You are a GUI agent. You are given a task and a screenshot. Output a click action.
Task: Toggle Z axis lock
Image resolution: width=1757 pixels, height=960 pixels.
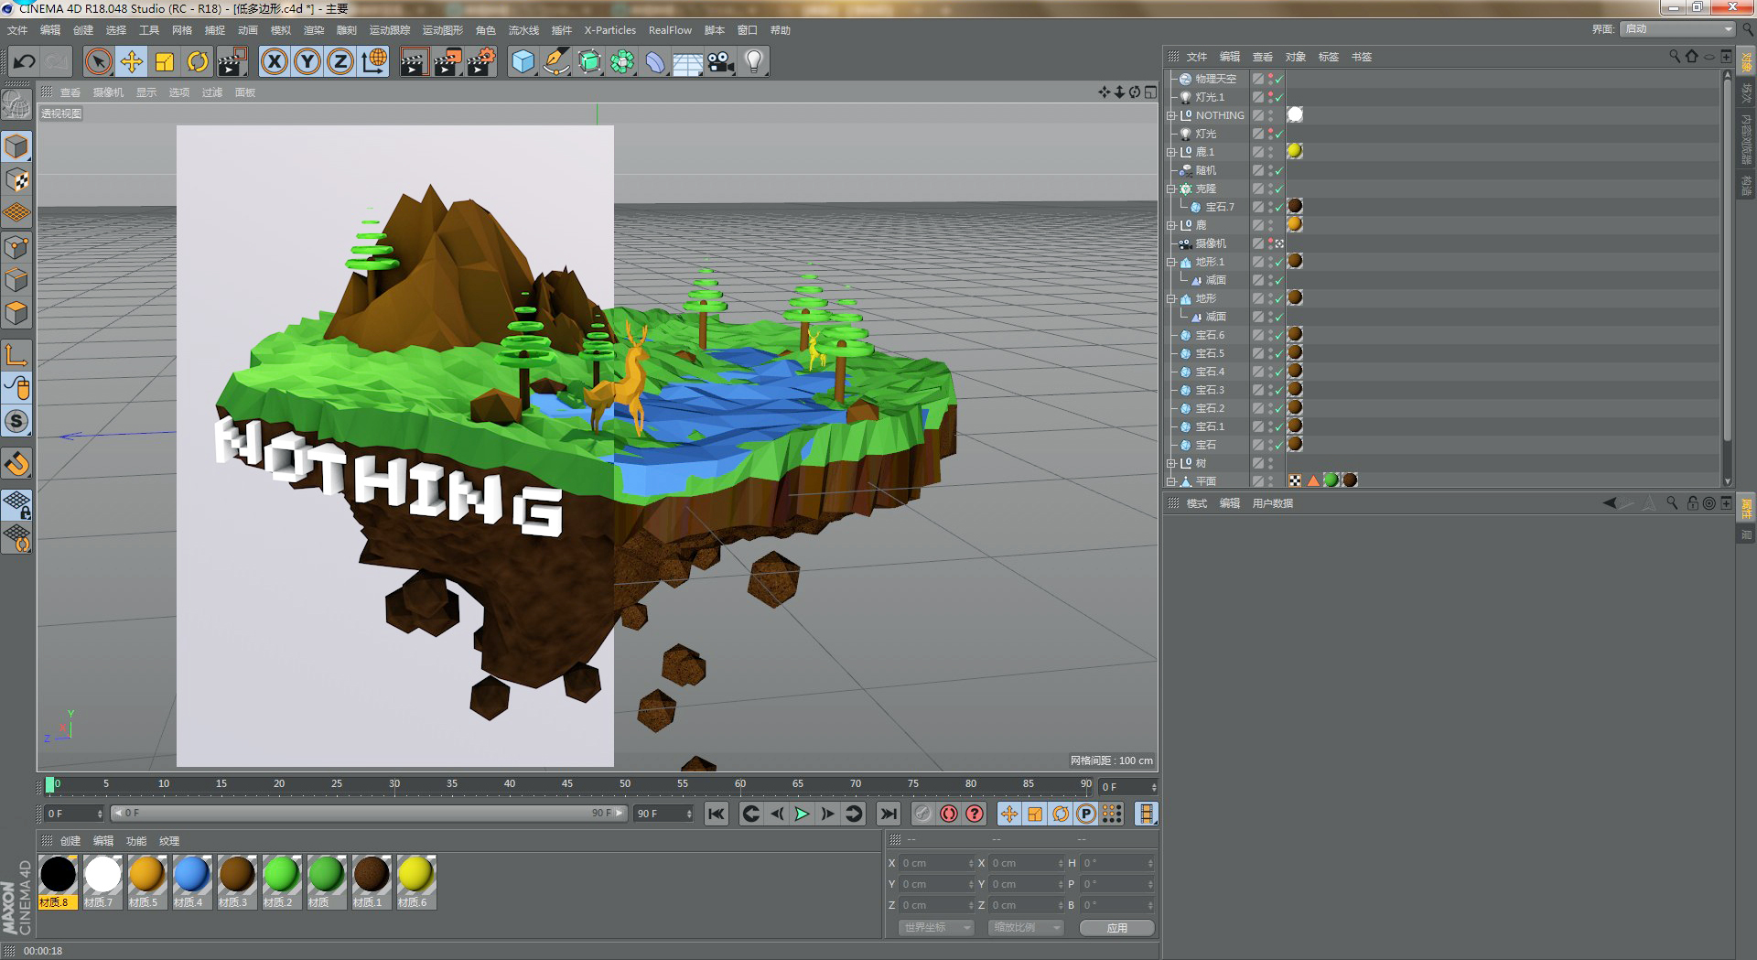coord(340,62)
